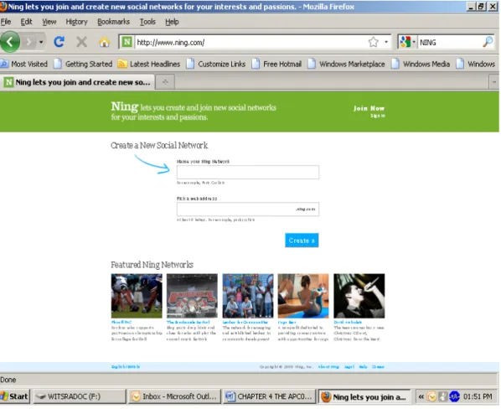
Task: Click the footer link at far left
Action: coord(126,367)
